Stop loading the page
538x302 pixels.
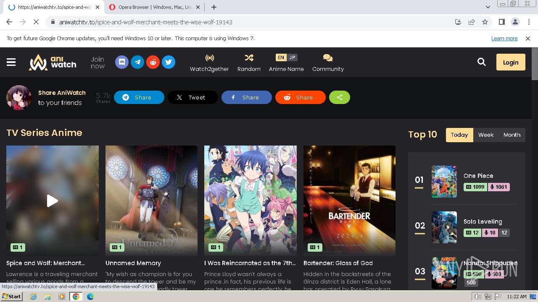coord(36,22)
